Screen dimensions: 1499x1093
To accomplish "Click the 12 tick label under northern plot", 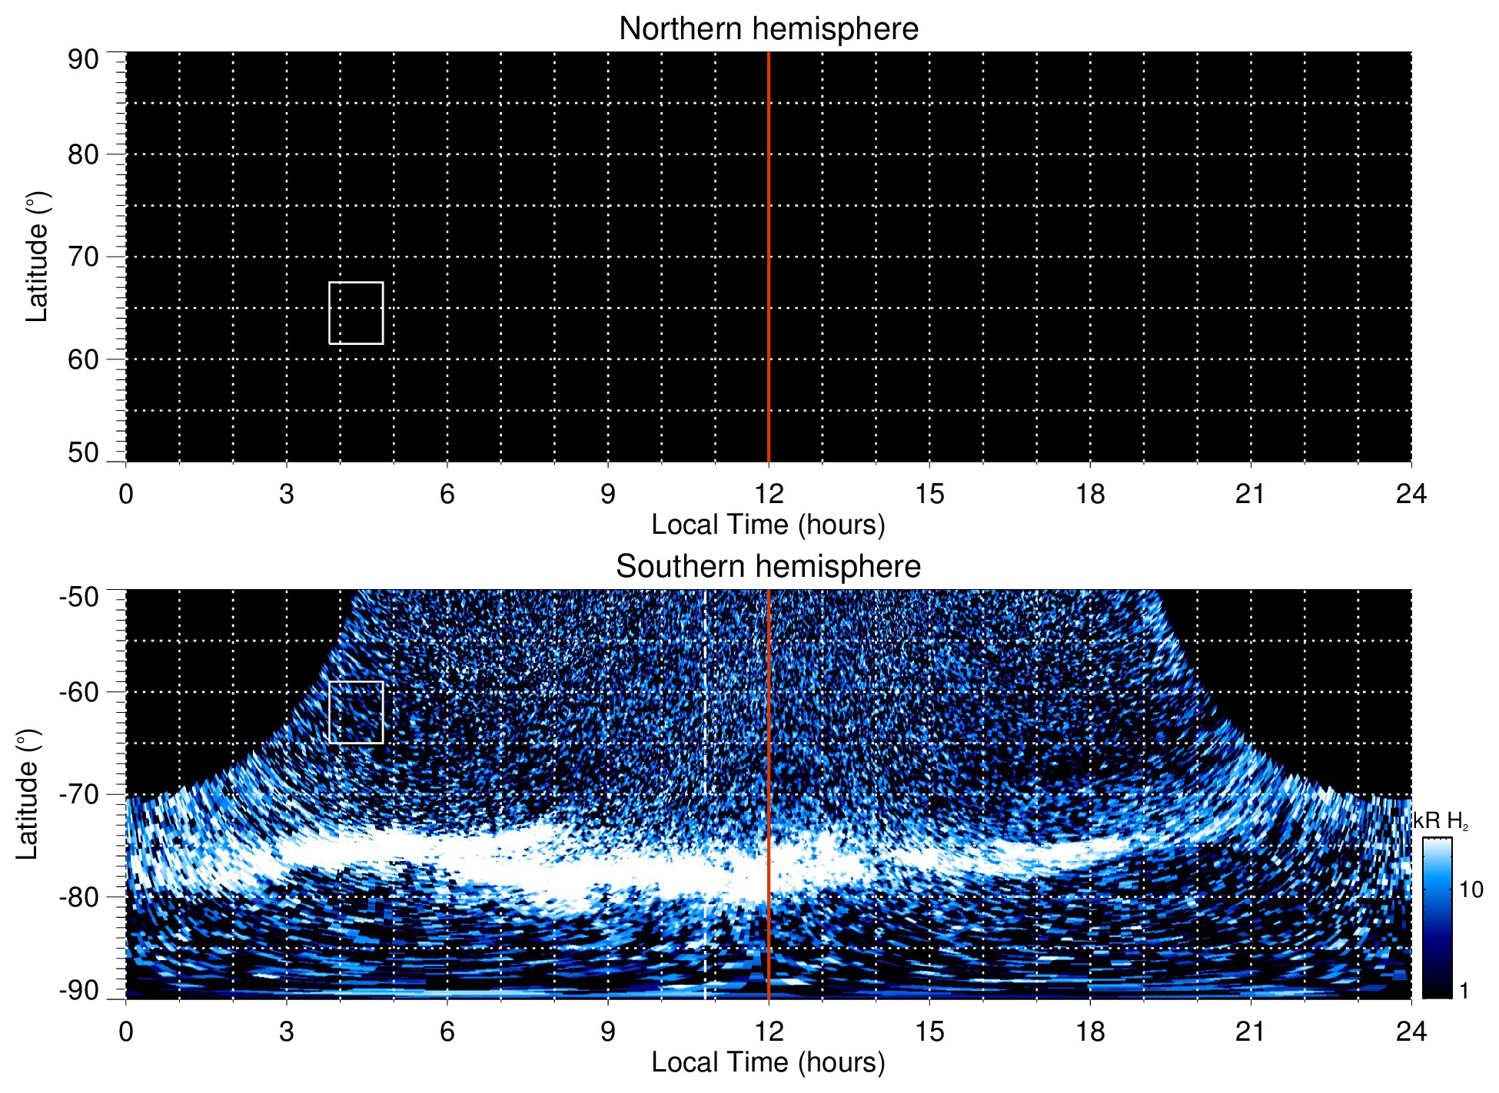I will coord(768,494).
